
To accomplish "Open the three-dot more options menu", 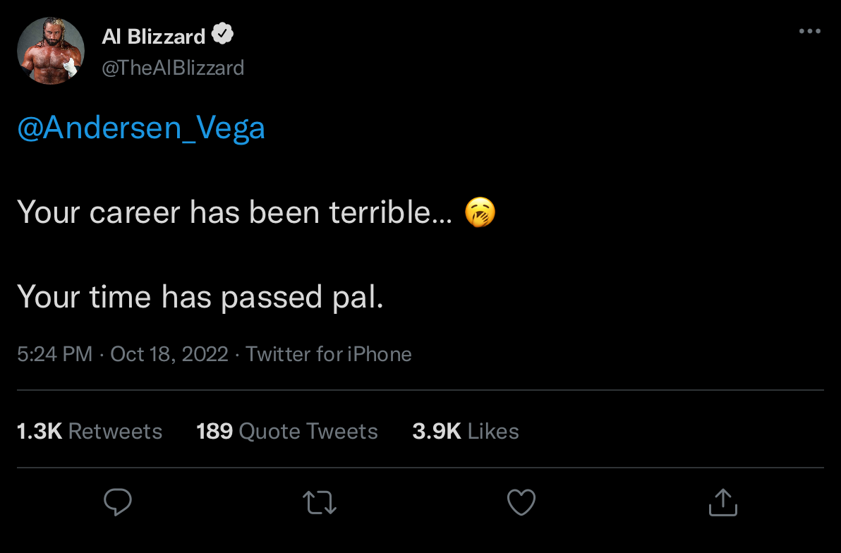I will pos(809,32).
